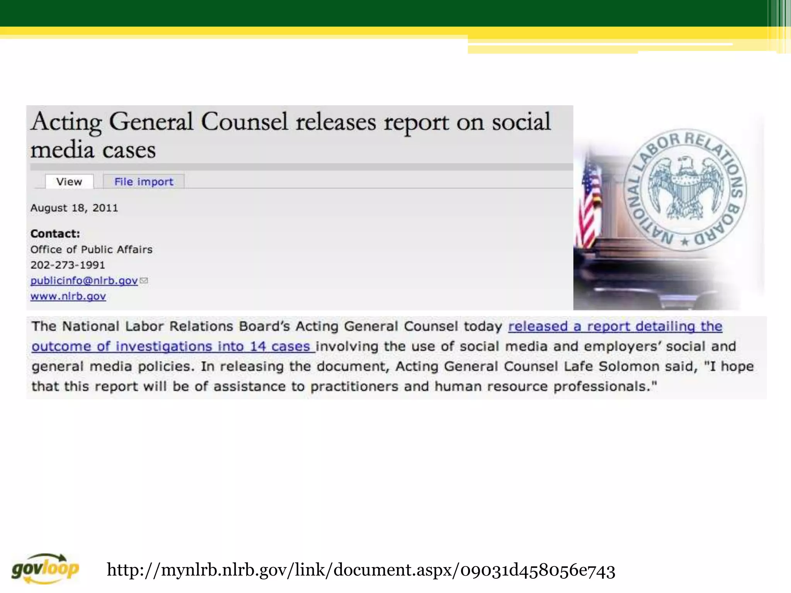Click the National Labor Relations Board seal
The image size is (791, 593).
686,190
